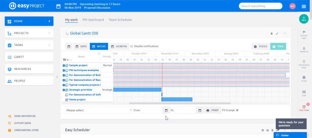Open the calendar icon in top bar
This screenshot has height=138, width=312.
tap(58, 6)
